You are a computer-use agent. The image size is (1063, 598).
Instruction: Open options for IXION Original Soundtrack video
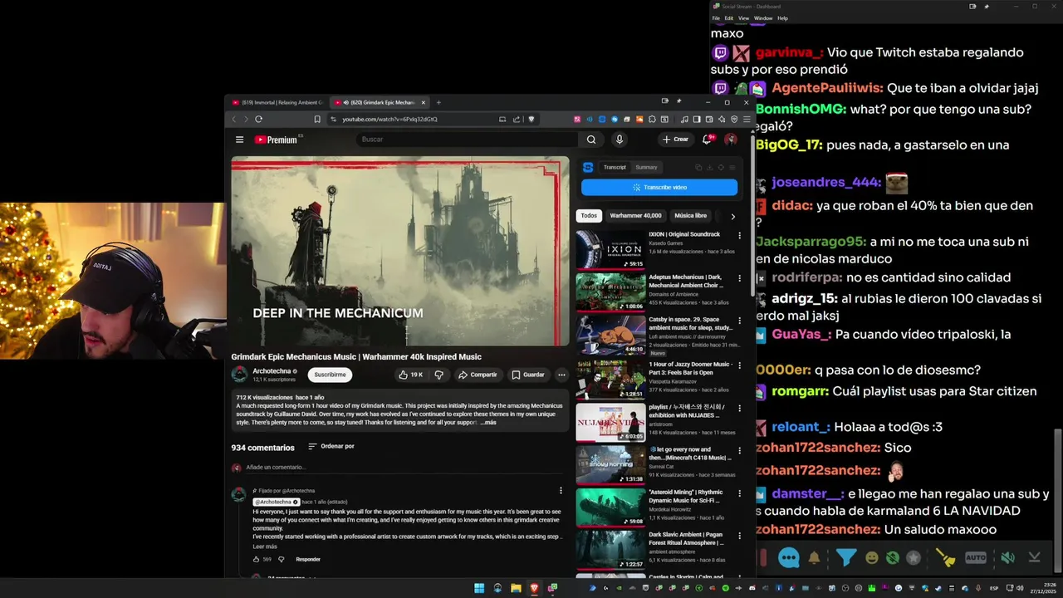[739, 236]
